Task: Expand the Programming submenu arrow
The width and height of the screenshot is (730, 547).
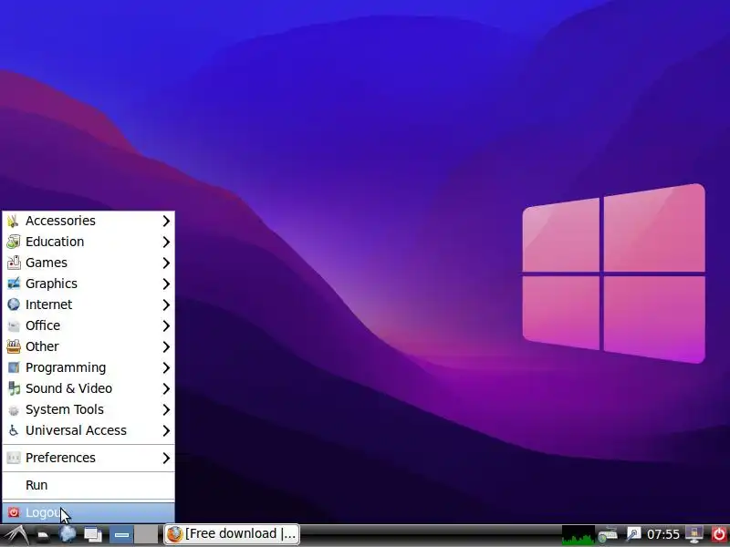Action: 166,367
